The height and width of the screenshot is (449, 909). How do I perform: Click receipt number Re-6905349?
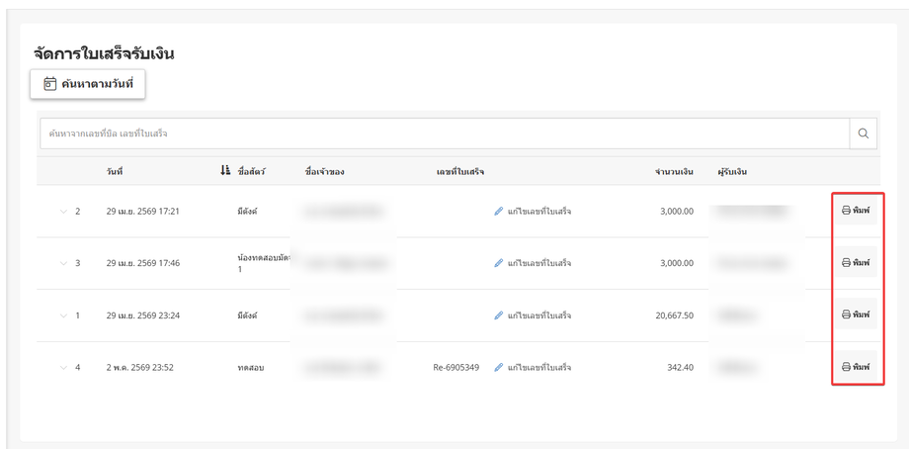coord(456,367)
